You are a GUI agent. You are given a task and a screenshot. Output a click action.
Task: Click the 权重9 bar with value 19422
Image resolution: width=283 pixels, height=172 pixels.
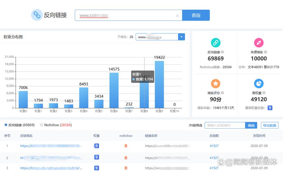point(159,85)
